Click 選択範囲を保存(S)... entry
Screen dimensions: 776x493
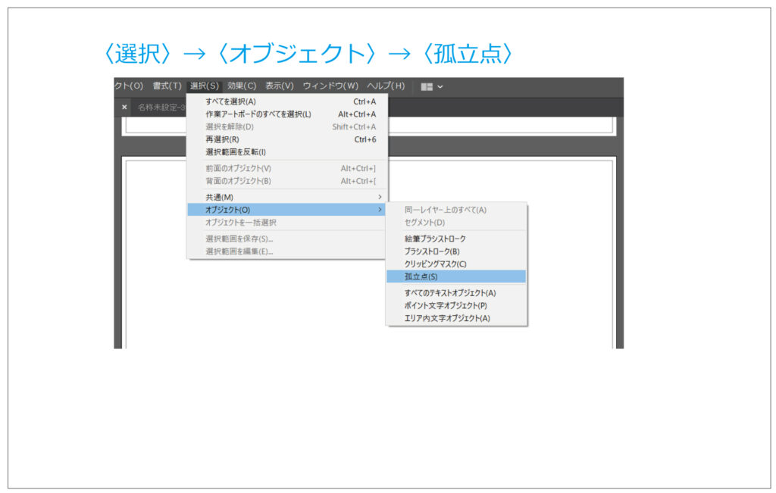287,239
